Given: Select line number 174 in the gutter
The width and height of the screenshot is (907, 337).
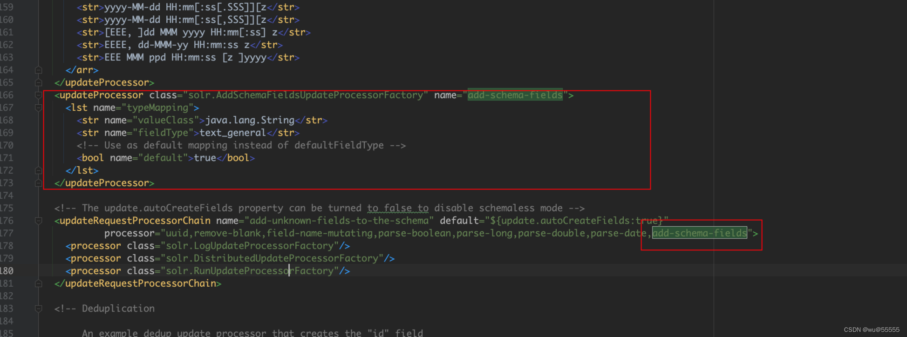Looking at the screenshot, I should (7, 195).
